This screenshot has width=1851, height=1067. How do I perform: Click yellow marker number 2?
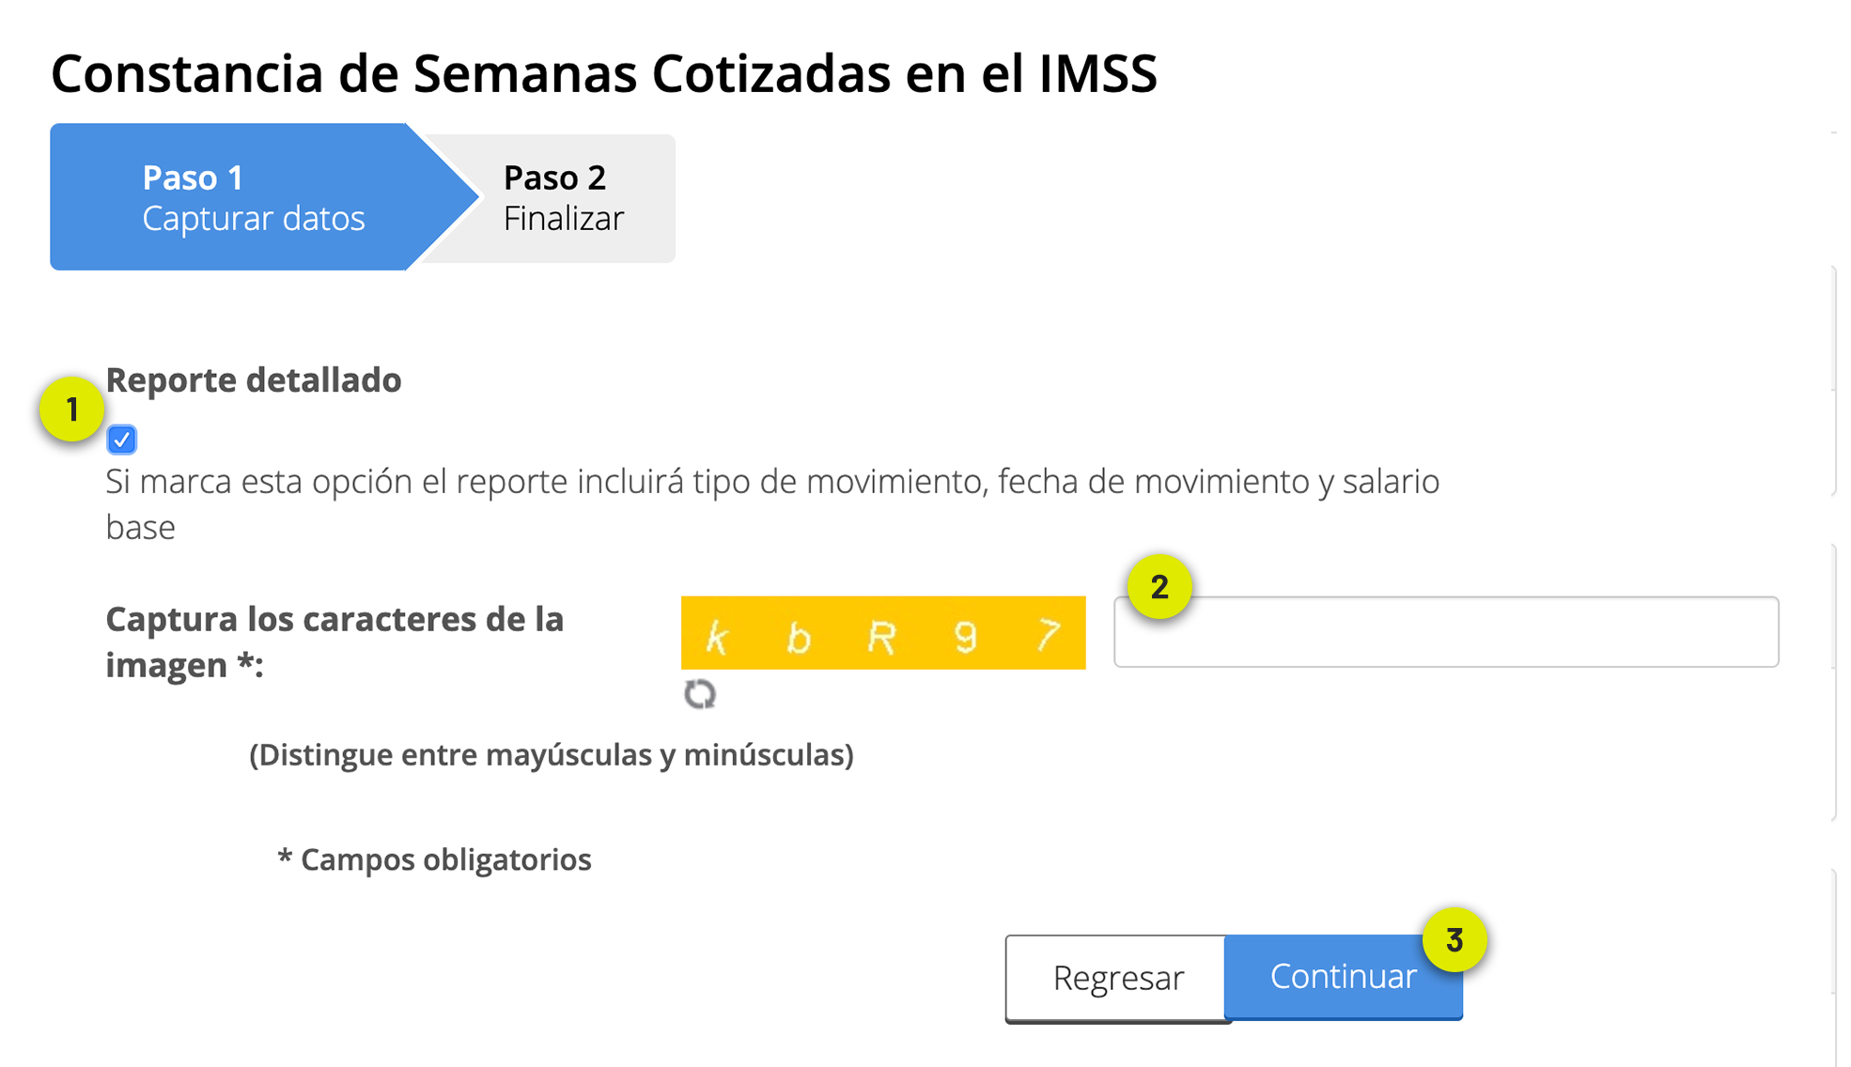1159,587
